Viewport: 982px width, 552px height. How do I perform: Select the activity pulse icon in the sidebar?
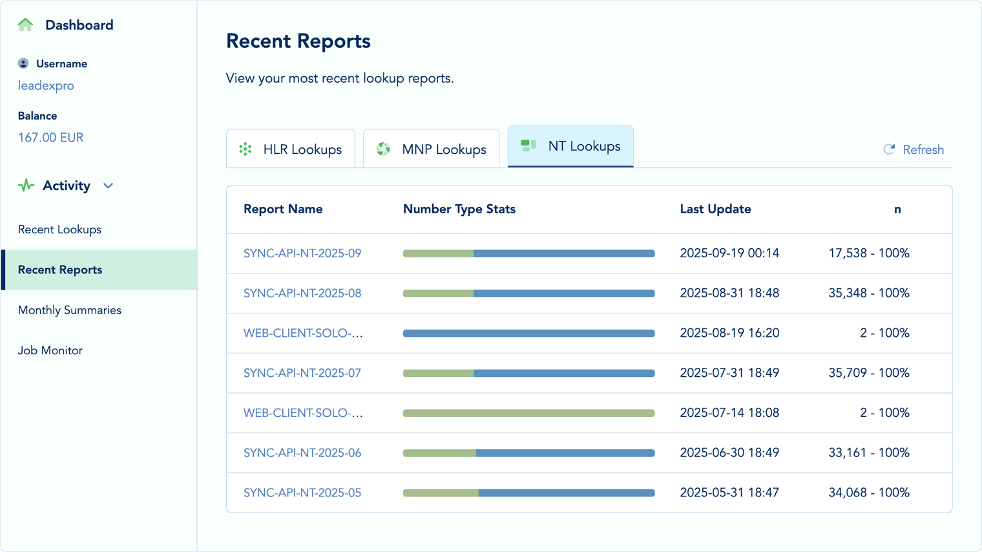pyautogui.click(x=25, y=185)
